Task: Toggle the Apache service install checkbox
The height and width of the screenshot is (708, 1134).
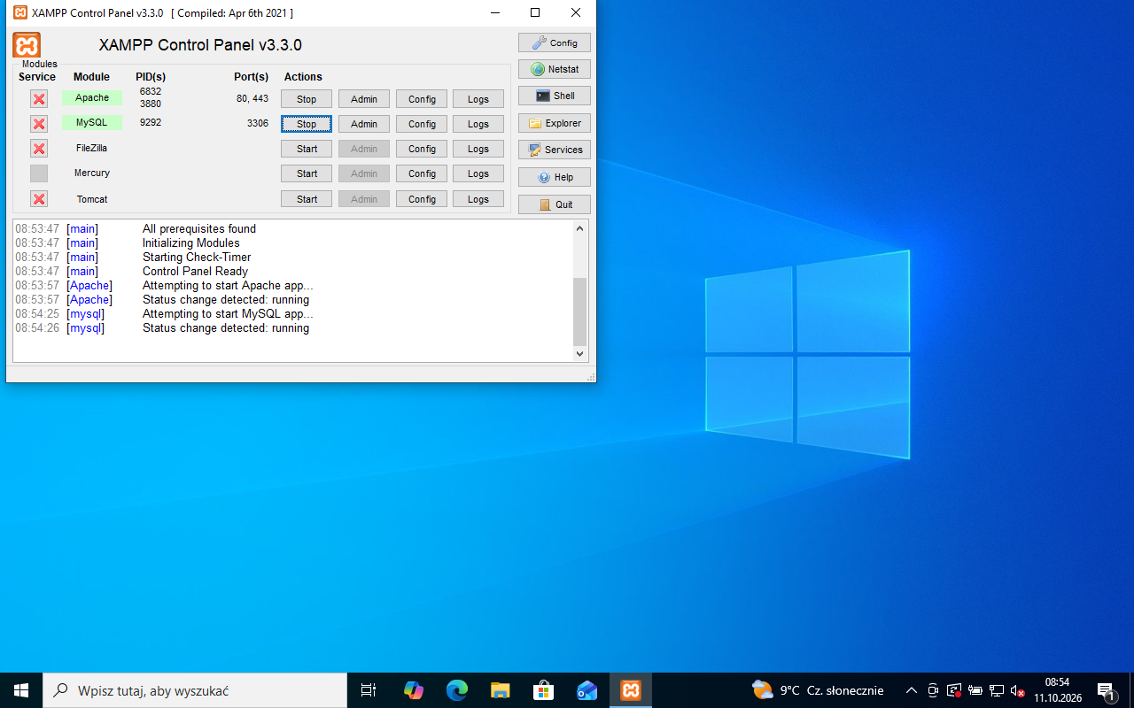Action: [x=39, y=98]
